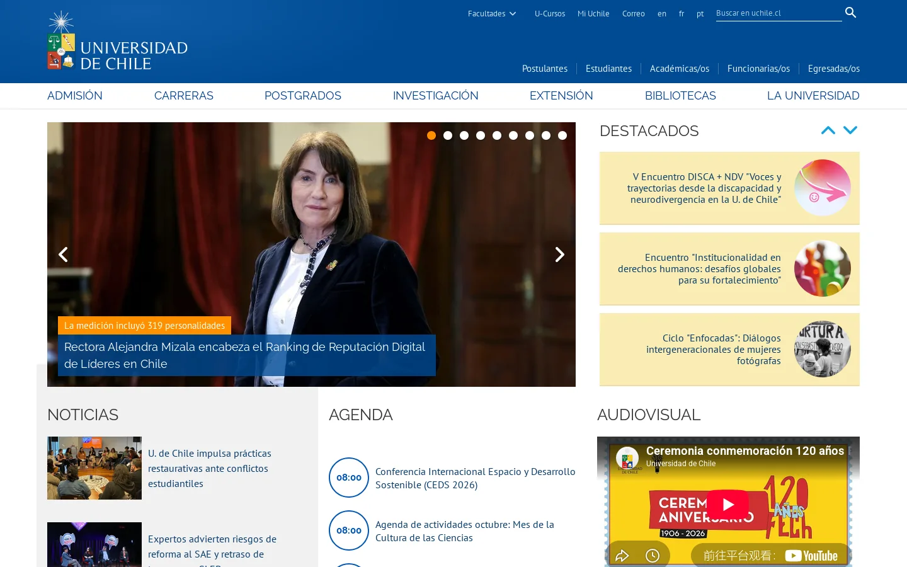907x567 pixels.
Task: Open the CARRERAS menu
Action: tap(184, 96)
